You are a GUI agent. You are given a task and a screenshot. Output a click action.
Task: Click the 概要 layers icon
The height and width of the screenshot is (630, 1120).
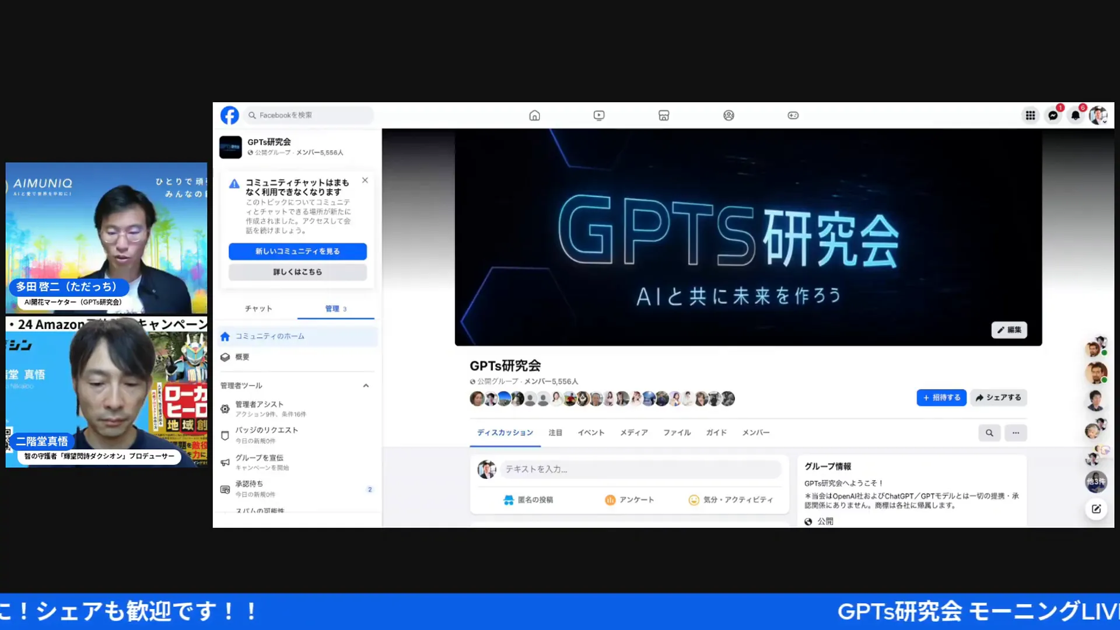[225, 357]
